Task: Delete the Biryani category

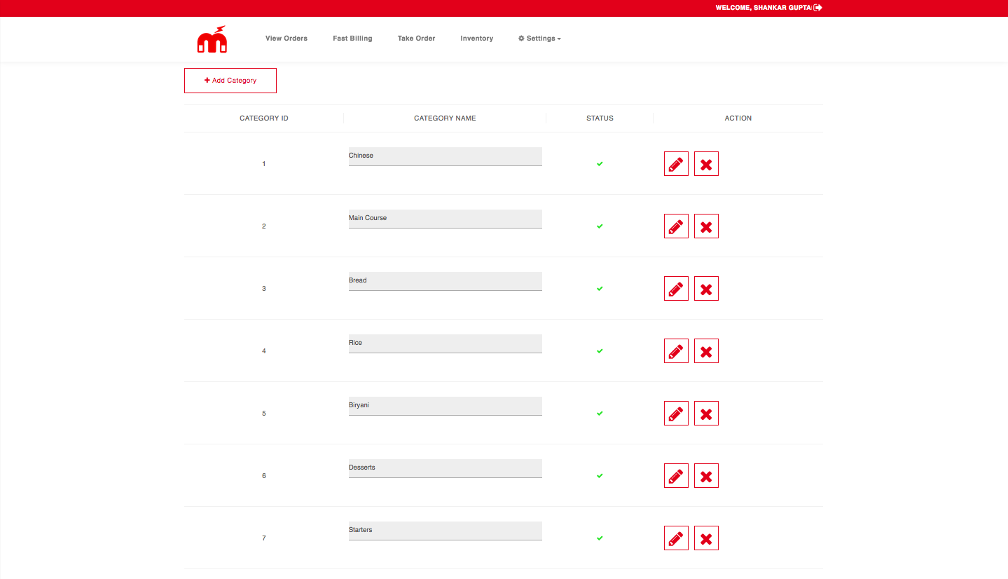Action: coord(706,414)
